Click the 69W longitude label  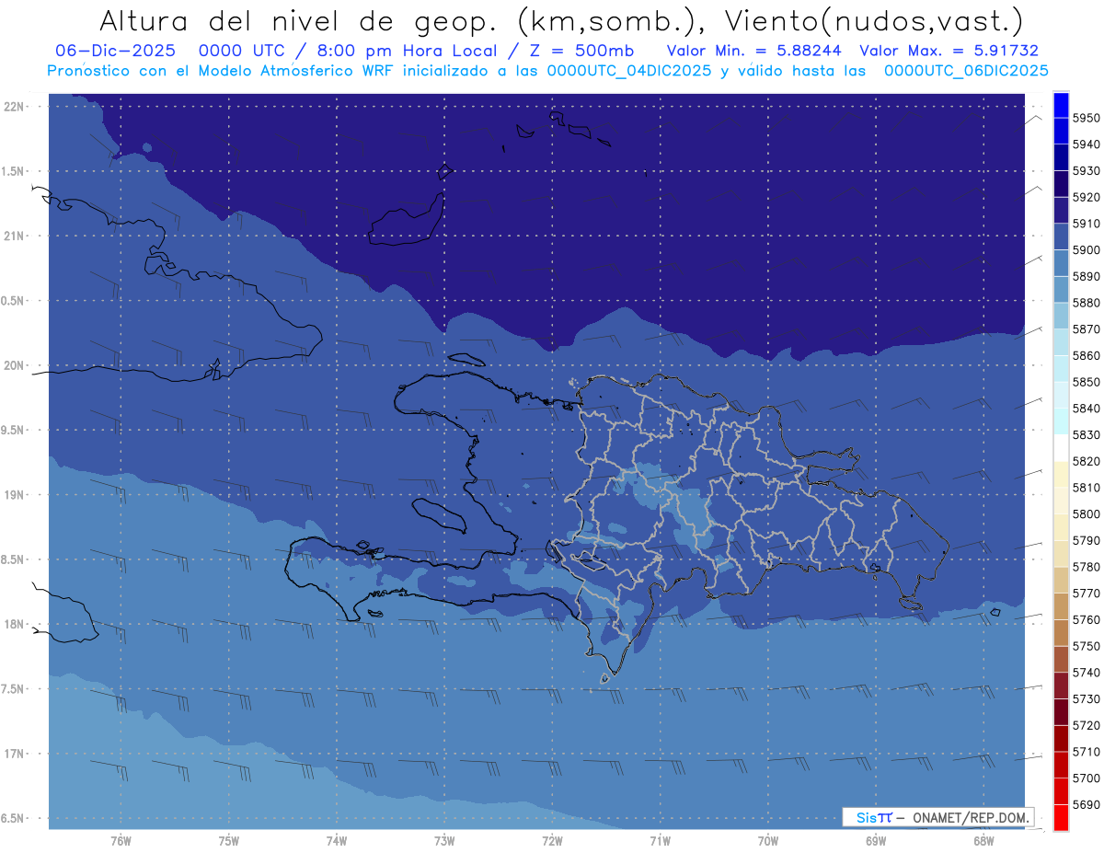coord(876,841)
